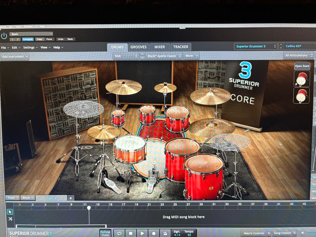Open the Settings menu
The height and width of the screenshot is (237, 316).
(x=30, y=47)
